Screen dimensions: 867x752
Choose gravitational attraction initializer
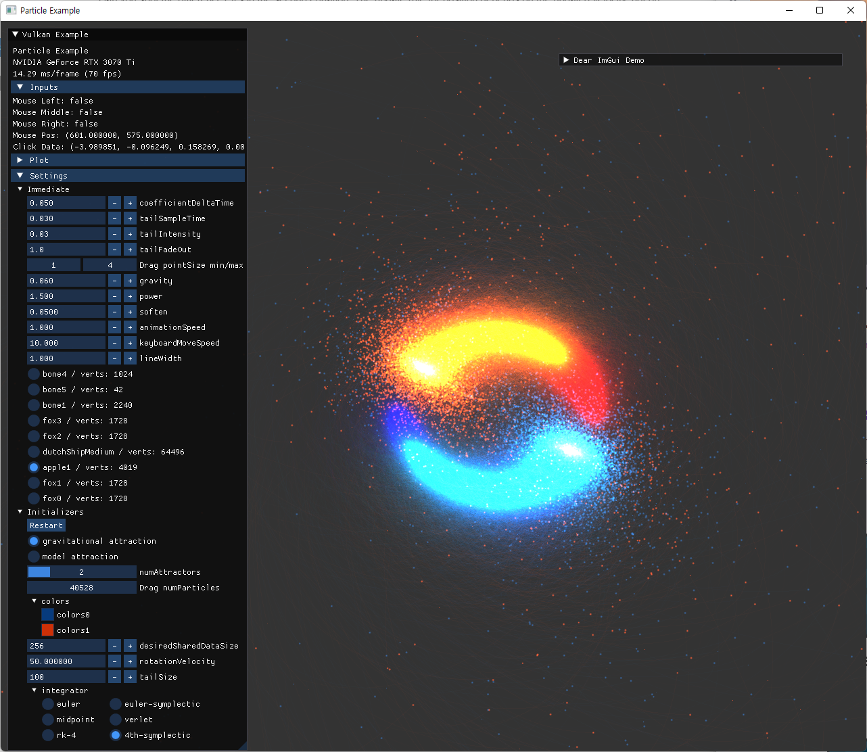pyautogui.click(x=34, y=541)
